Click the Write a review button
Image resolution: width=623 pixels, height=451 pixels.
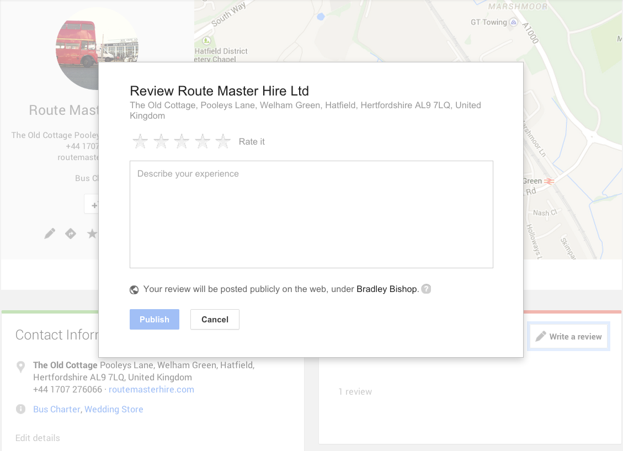[568, 337]
